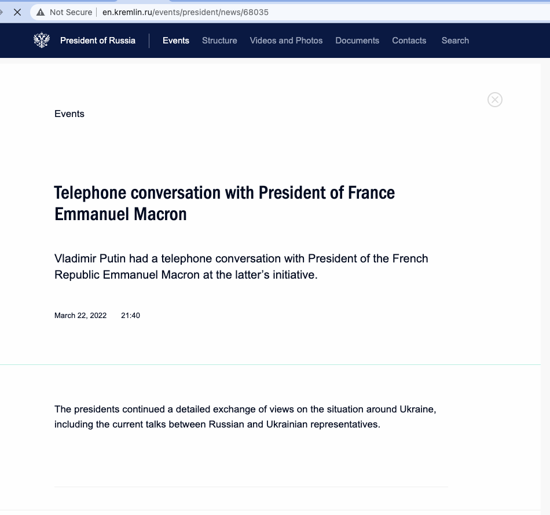Viewport: 550px width, 515px height.
Task: Open the Documents navigation item
Action: point(357,41)
